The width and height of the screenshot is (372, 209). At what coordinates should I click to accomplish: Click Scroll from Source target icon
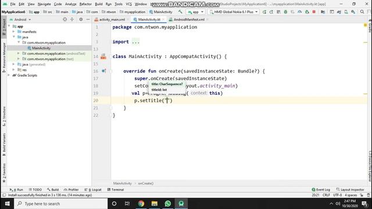point(65,19)
